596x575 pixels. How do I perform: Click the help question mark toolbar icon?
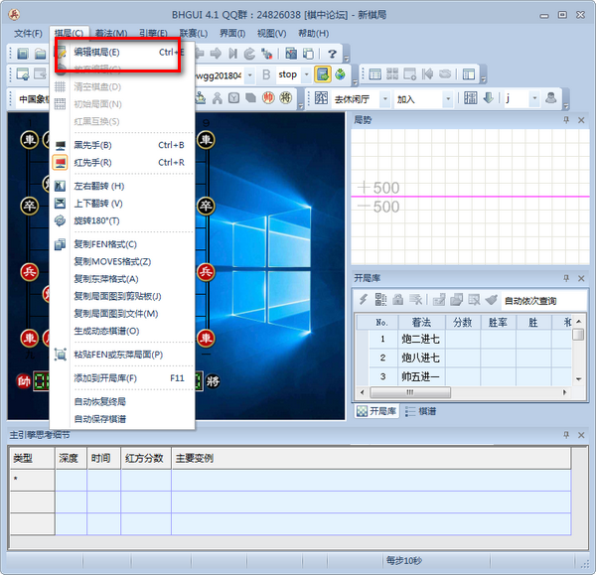coord(332,53)
